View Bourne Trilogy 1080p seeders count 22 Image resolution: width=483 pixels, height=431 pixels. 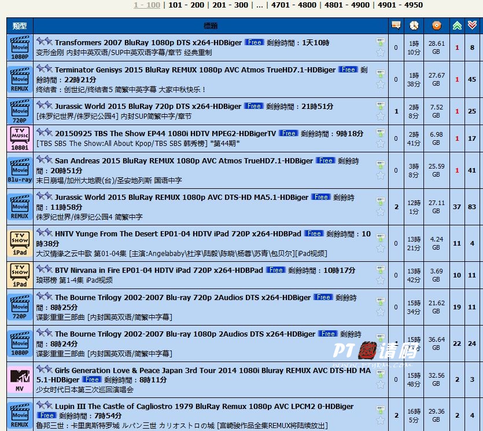coord(457,344)
